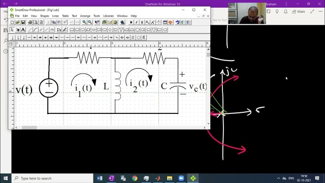Open a file with the folder icon
The image size is (325, 183).
(x=18, y=22)
